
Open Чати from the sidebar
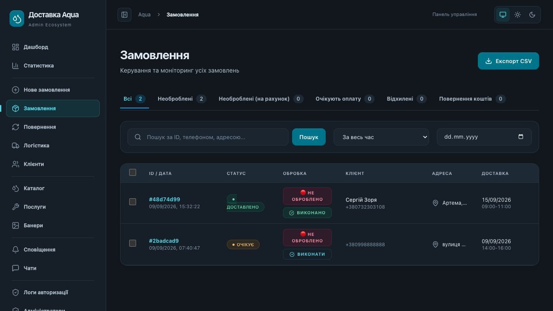(x=53, y=268)
